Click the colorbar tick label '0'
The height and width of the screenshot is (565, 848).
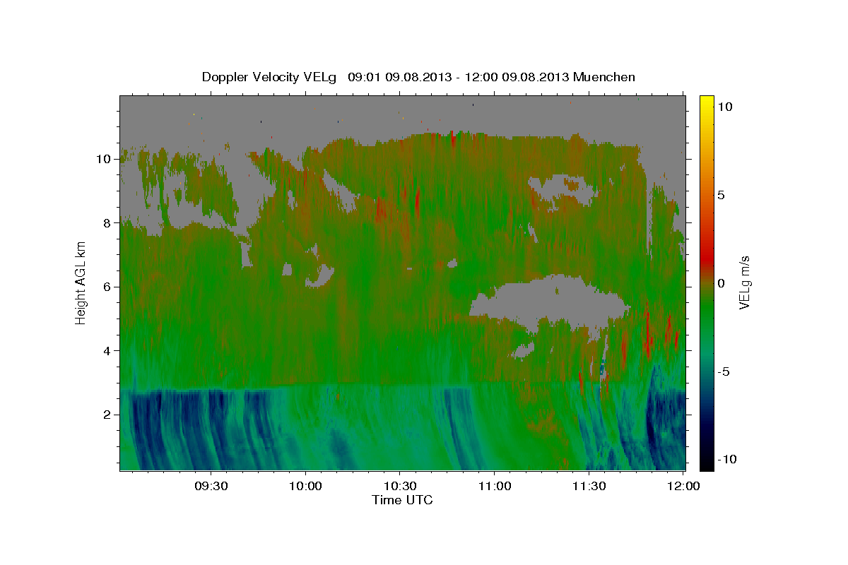tap(721, 283)
